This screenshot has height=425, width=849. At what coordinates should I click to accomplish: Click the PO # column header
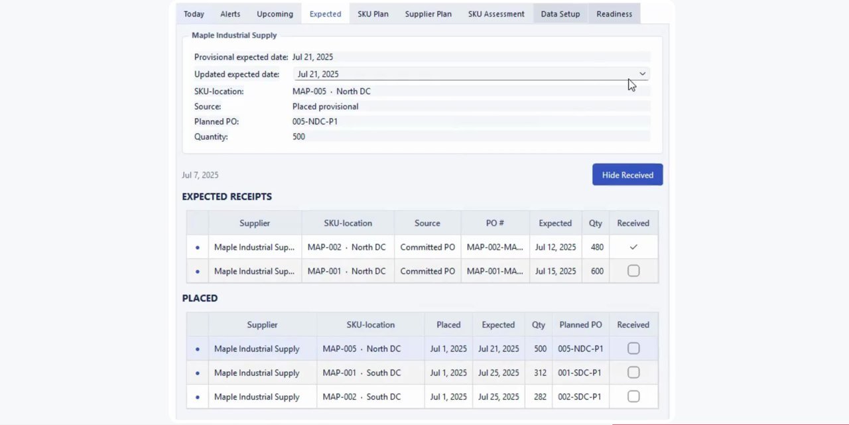[x=495, y=223]
